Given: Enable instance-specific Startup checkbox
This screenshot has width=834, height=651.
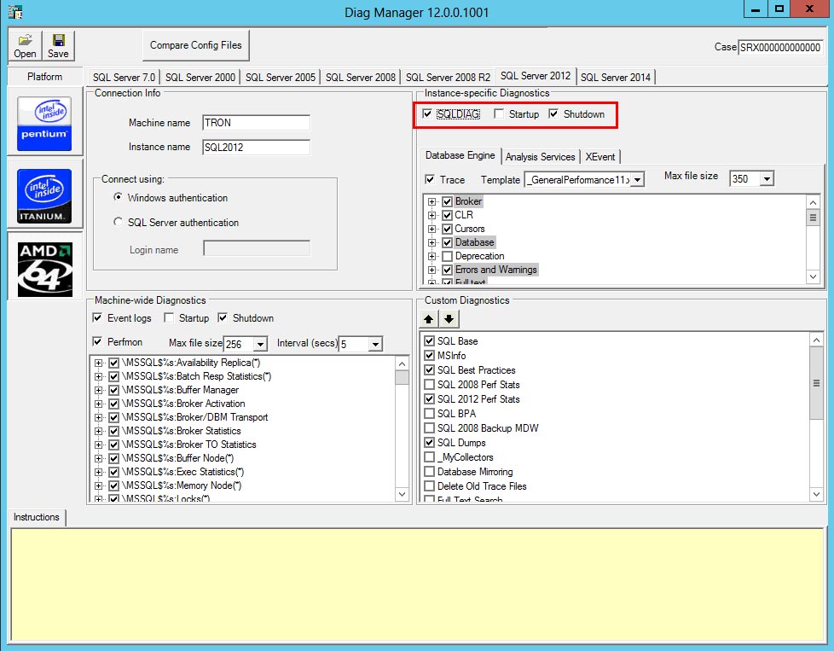Looking at the screenshot, I should (499, 114).
